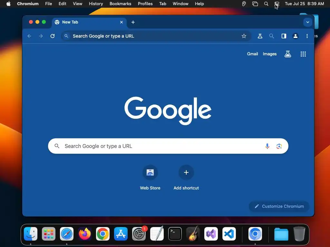Open the Help menu
330x247 pixels.
(x=199, y=4)
